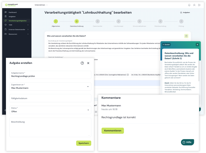Click the help icon in Aufgabe erstellen dialog
The image size is (206, 153).
(82, 63)
